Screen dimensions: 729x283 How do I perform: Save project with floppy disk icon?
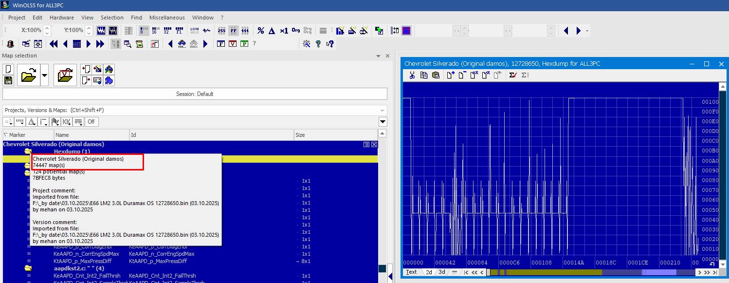point(8,80)
